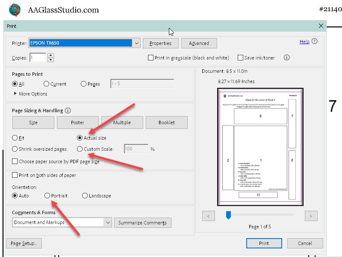Image resolution: width=342 pixels, height=257 pixels.
Task: Open Comments & Forms dropdown
Action: click(107, 222)
